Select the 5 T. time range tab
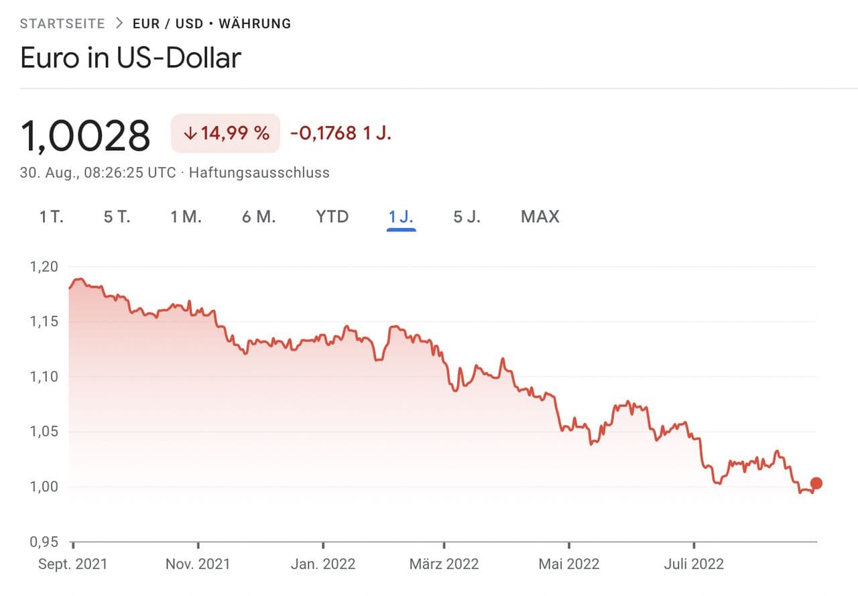858x596 pixels. [x=117, y=217]
